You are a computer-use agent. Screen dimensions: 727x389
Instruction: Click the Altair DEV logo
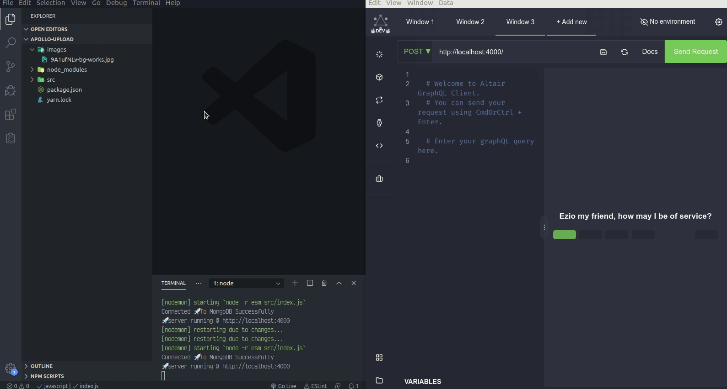(x=381, y=24)
